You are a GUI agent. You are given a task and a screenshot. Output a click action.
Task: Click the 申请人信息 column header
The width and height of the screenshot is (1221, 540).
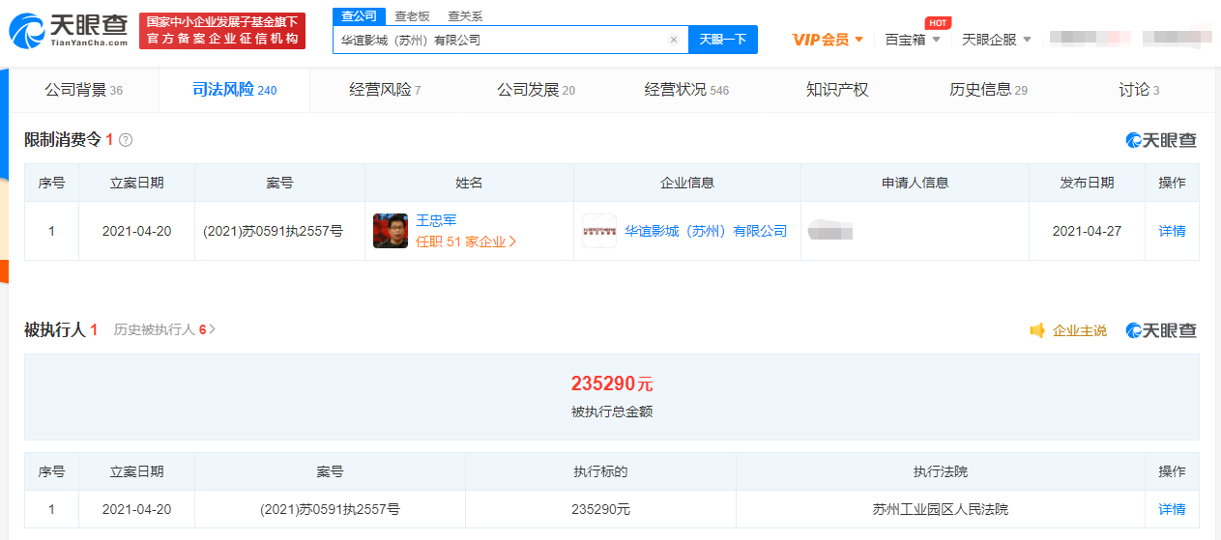click(x=915, y=183)
